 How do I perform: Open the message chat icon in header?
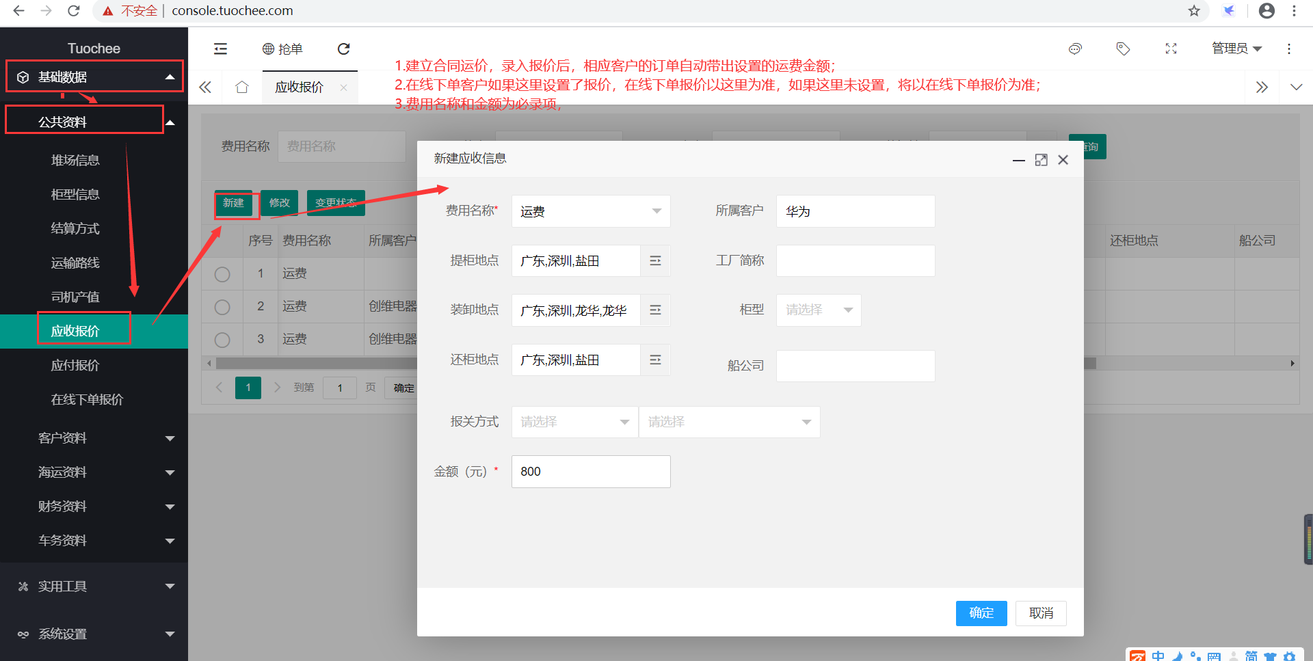pyautogui.click(x=1075, y=49)
